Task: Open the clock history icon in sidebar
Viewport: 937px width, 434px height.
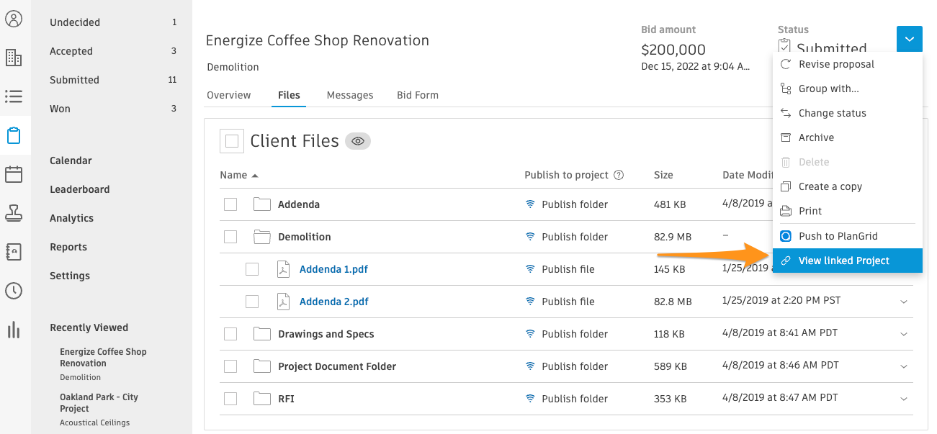Action: tap(14, 291)
